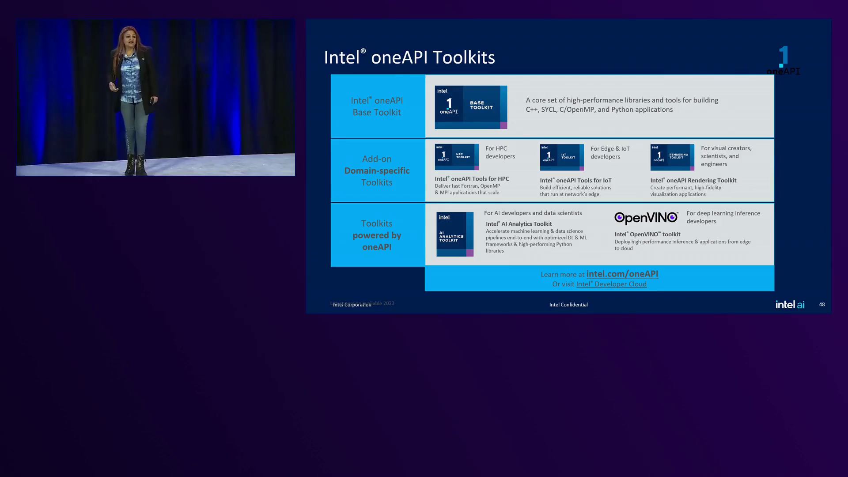Click the Intel oneAPI Tools for HPC heading

click(x=472, y=179)
